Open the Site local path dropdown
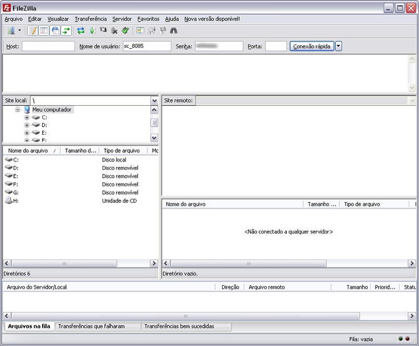The image size is (419, 346). pyautogui.click(x=154, y=101)
